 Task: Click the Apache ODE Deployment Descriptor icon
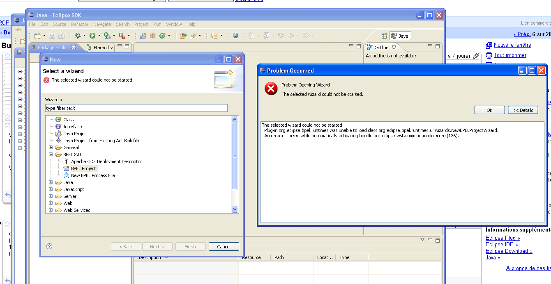[67, 161]
